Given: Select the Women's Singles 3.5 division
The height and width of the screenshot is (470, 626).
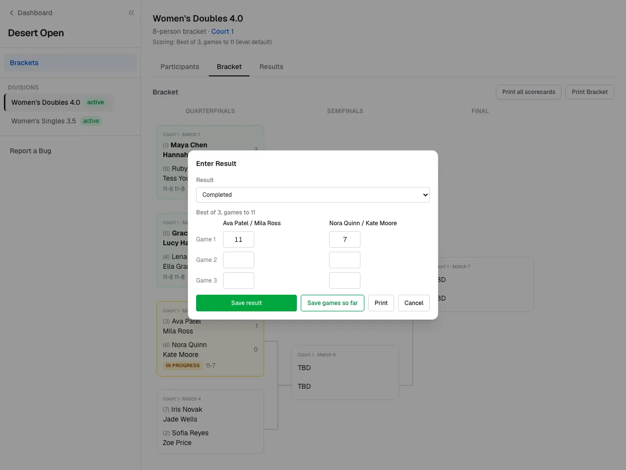Looking at the screenshot, I should tap(57, 121).
